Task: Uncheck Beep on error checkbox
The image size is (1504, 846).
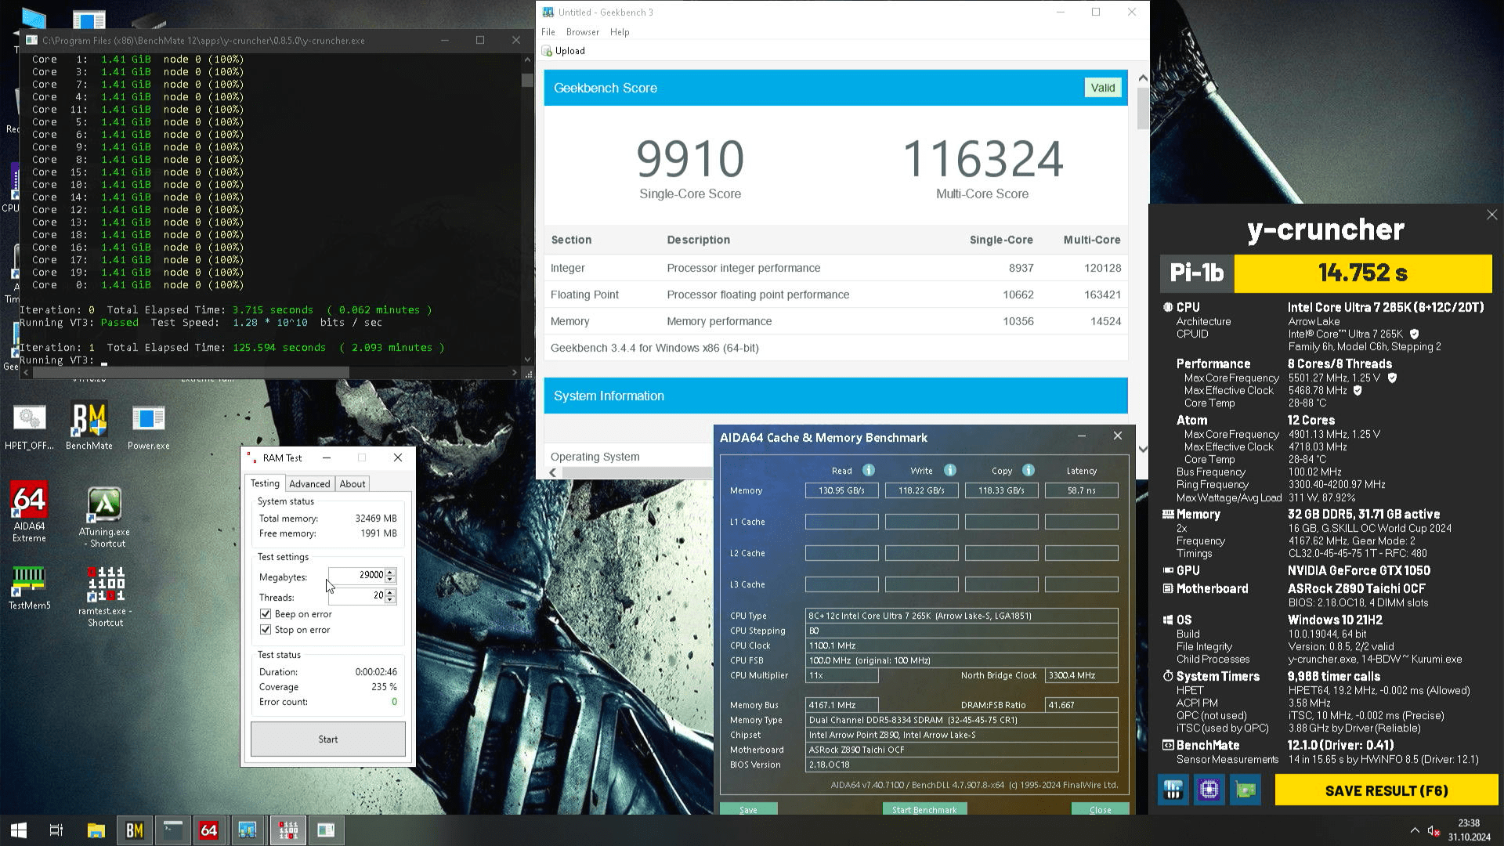Action: pyautogui.click(x=266, y=614)
